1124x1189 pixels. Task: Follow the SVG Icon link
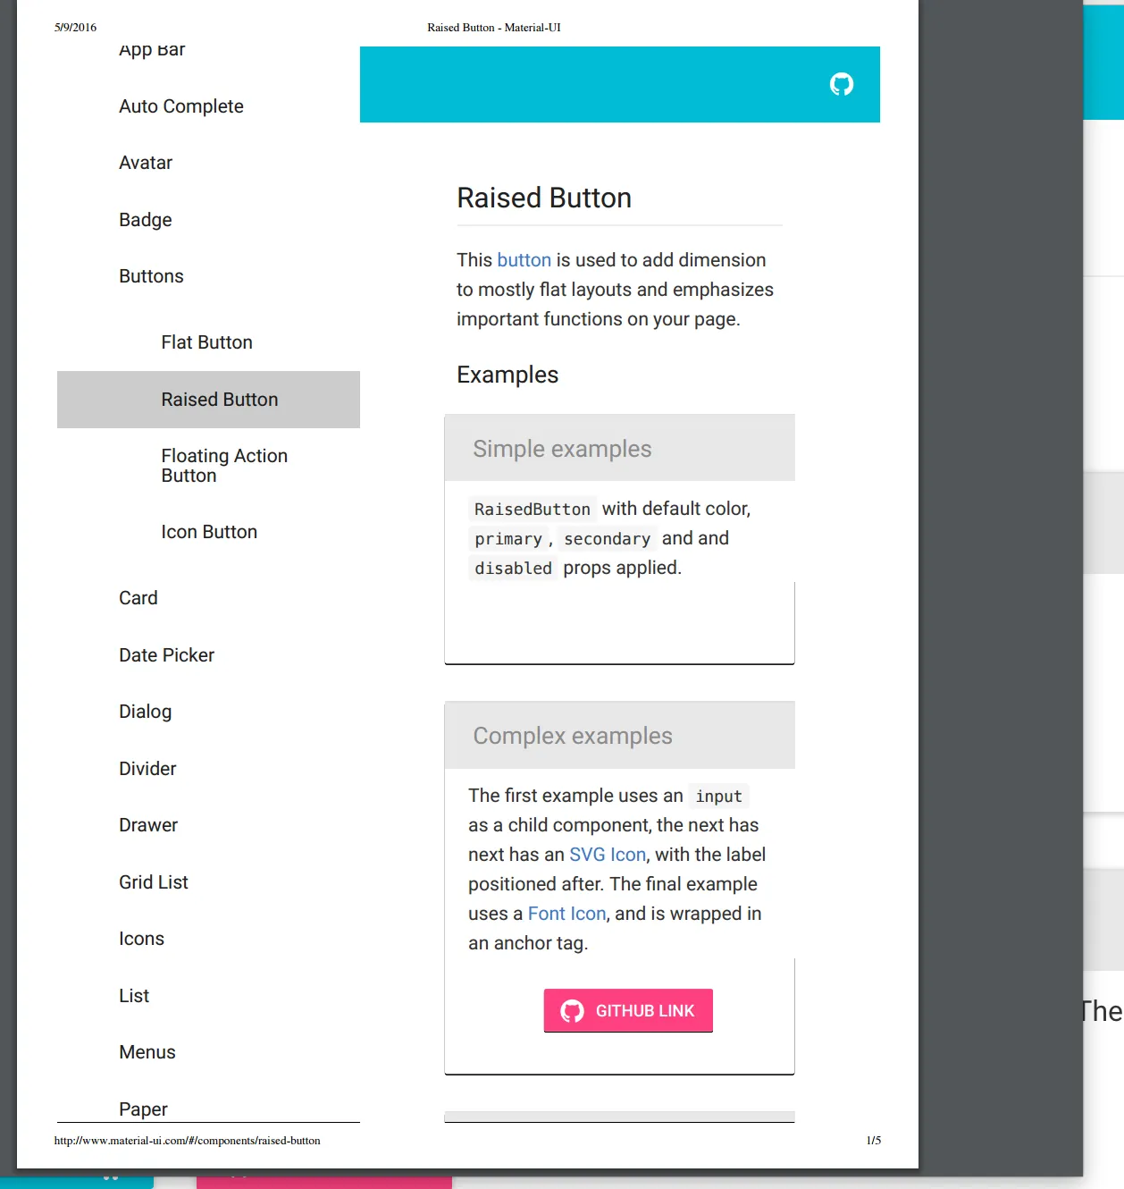[607, 855]
